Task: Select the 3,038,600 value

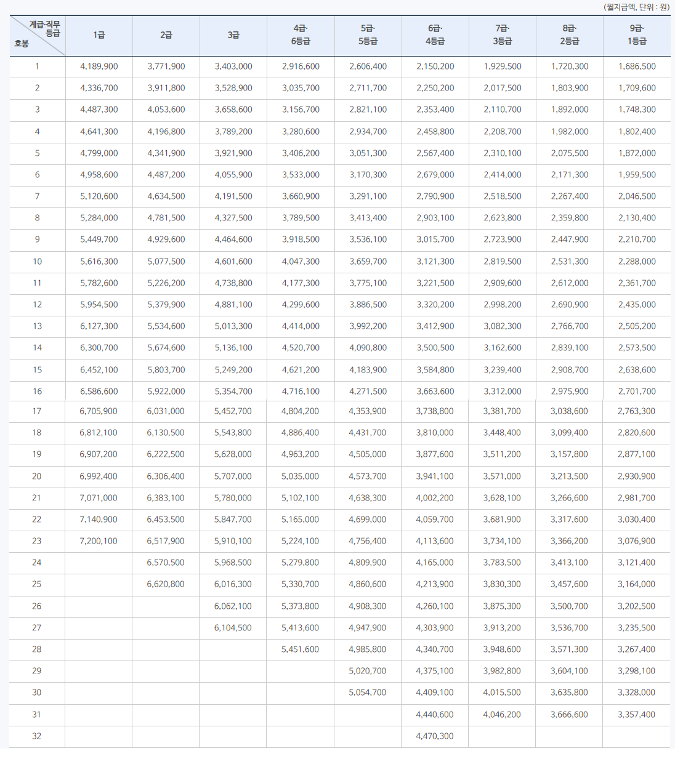Action: coord(569,411)
